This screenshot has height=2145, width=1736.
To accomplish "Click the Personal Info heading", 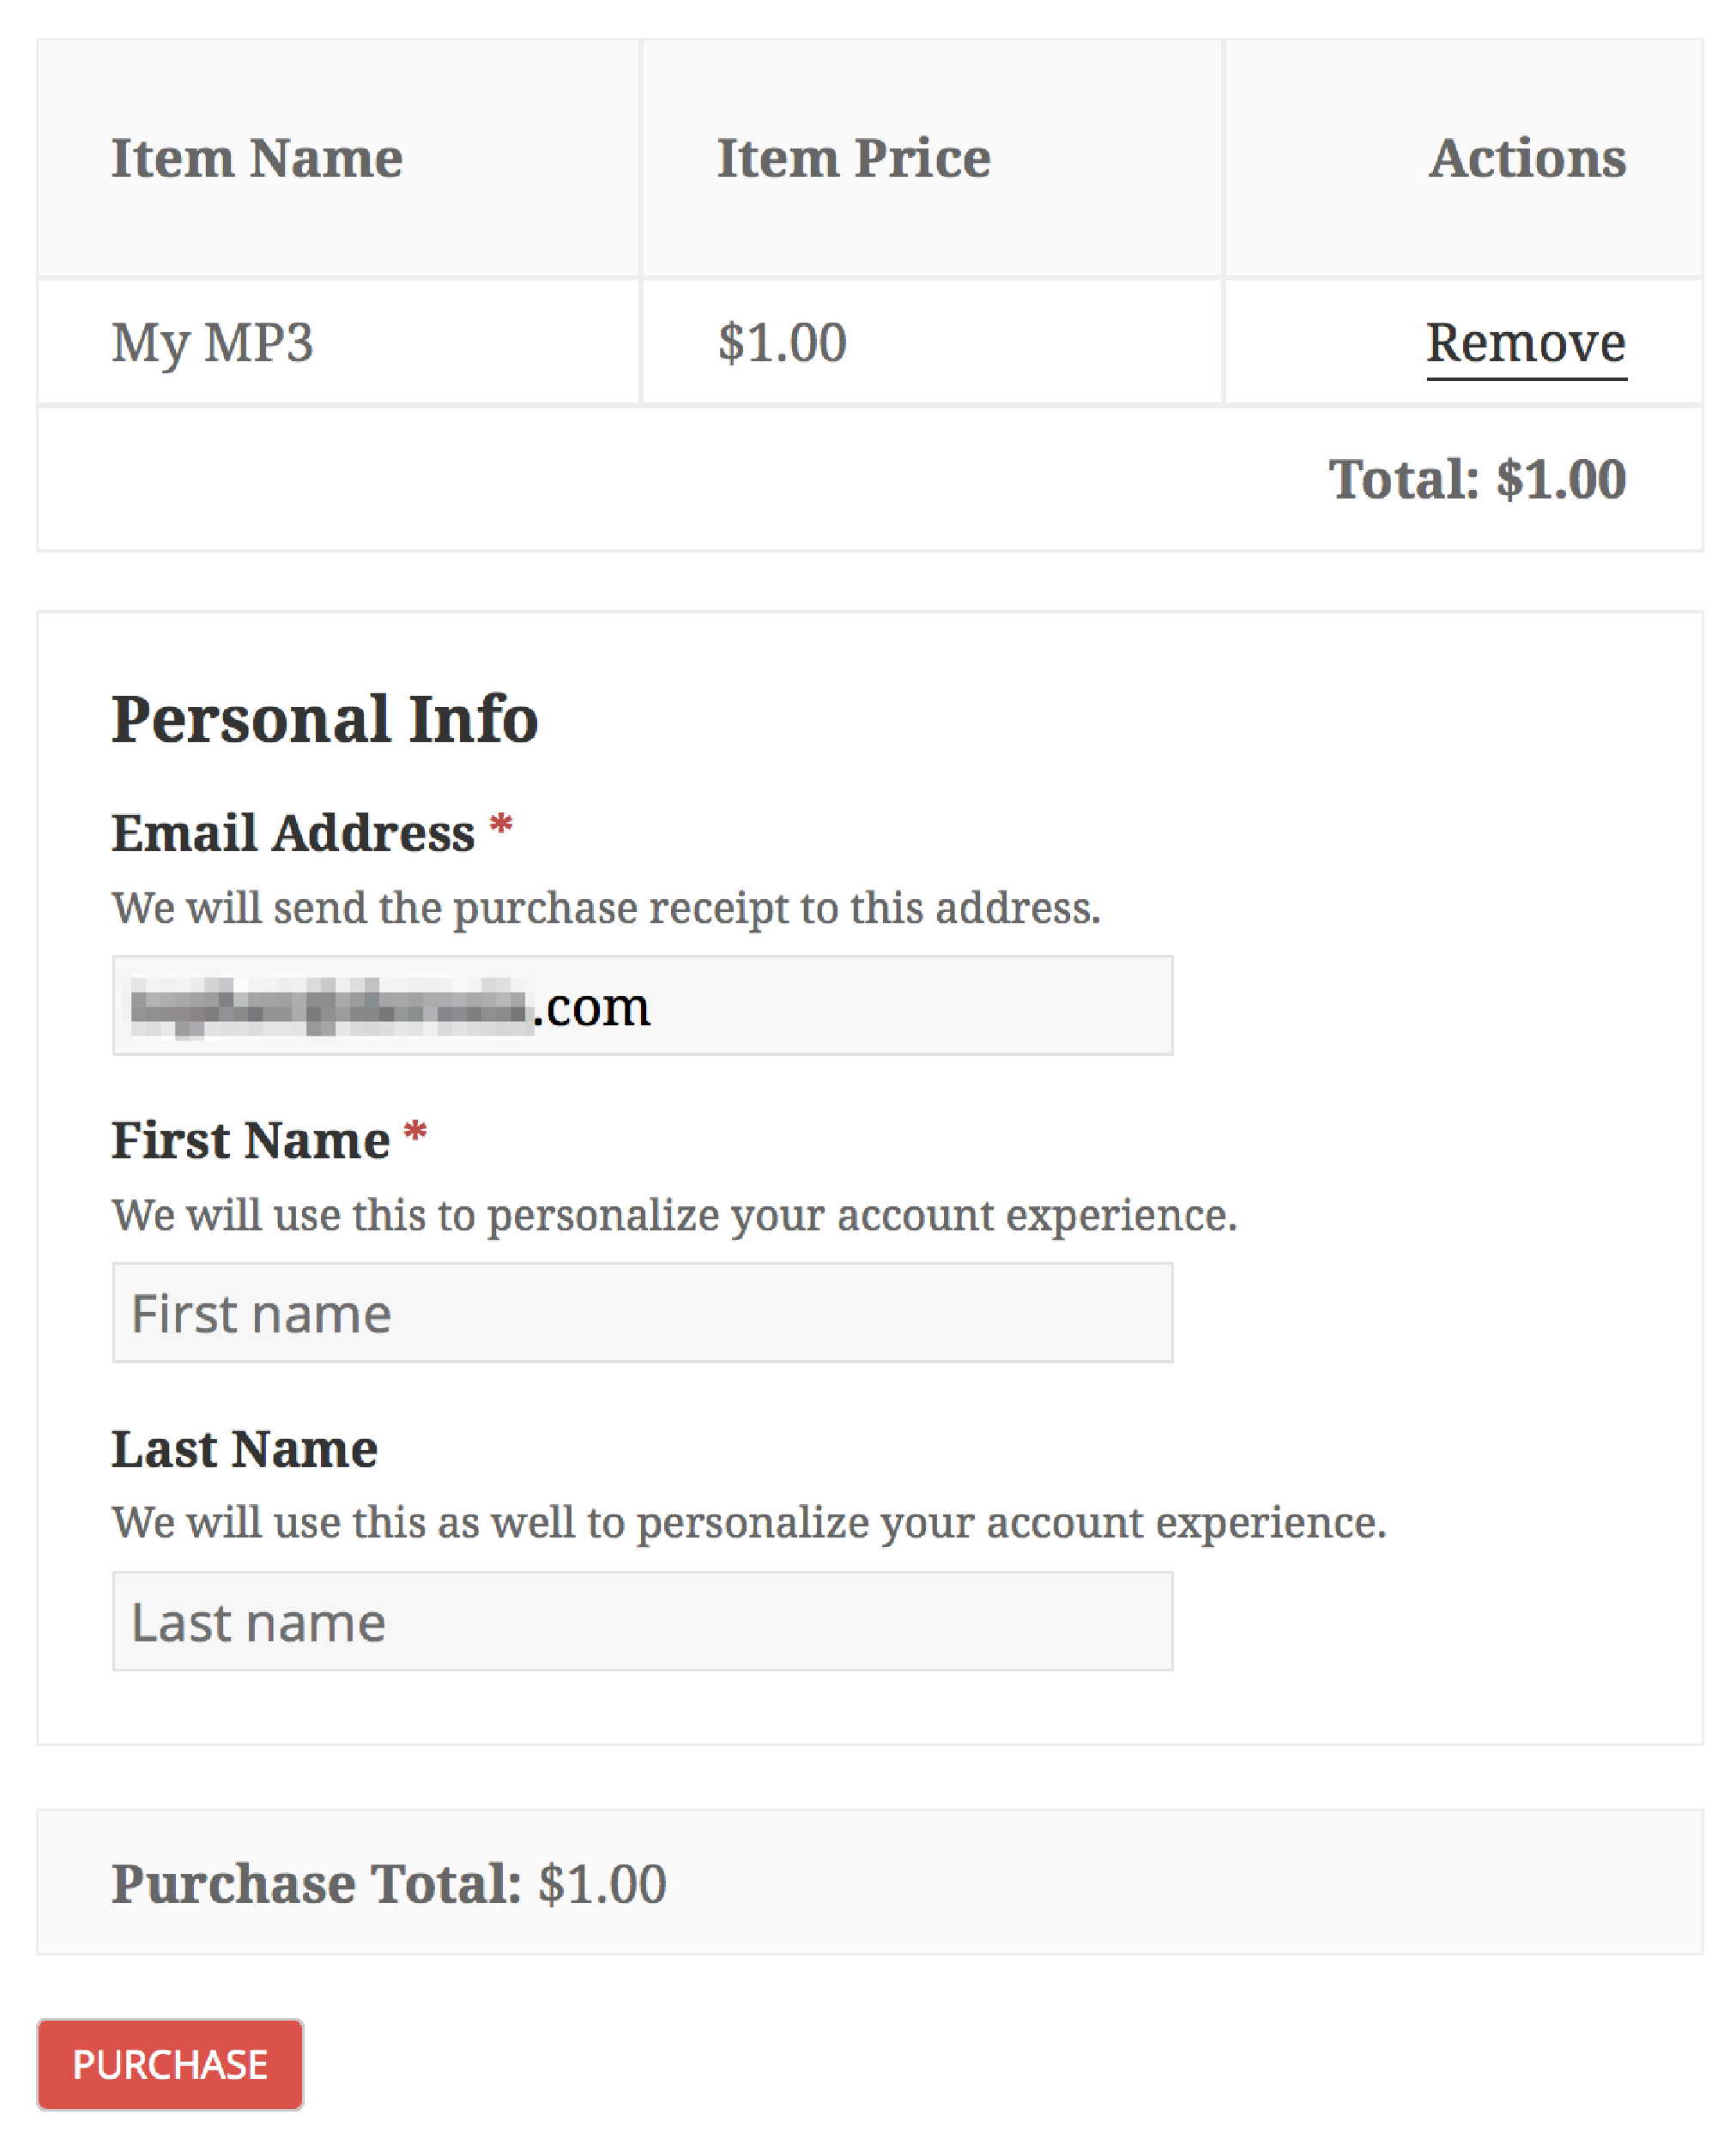I will (325, 719).
